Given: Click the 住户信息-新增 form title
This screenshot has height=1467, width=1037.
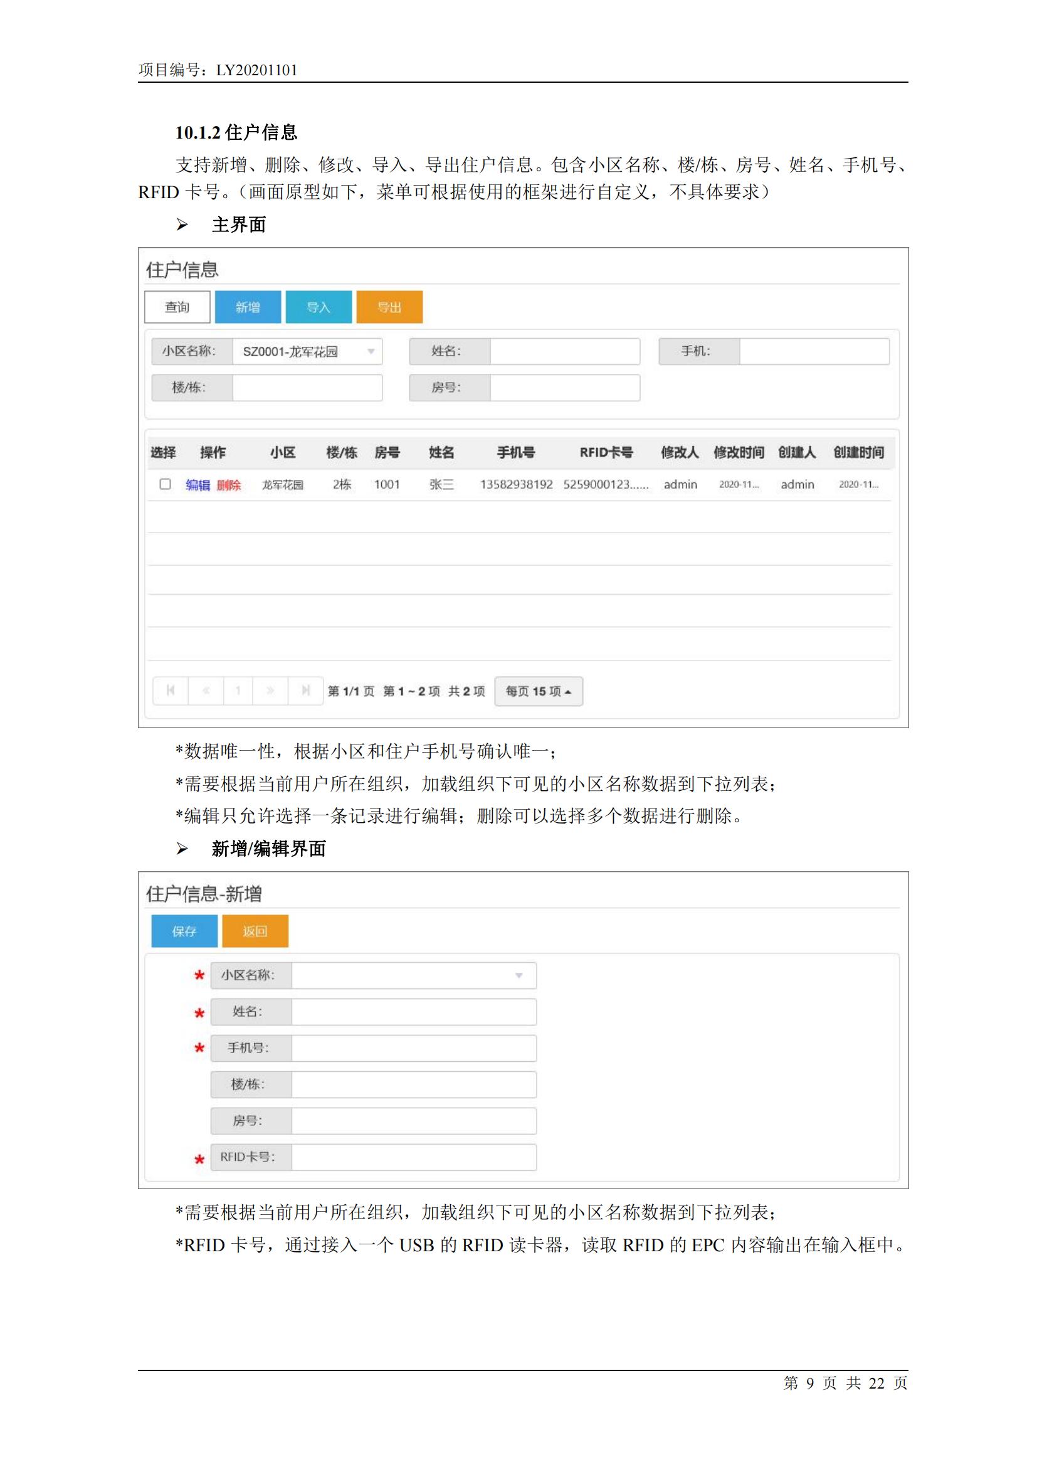Looking at the screenshot, I should (x=204, y=894).
